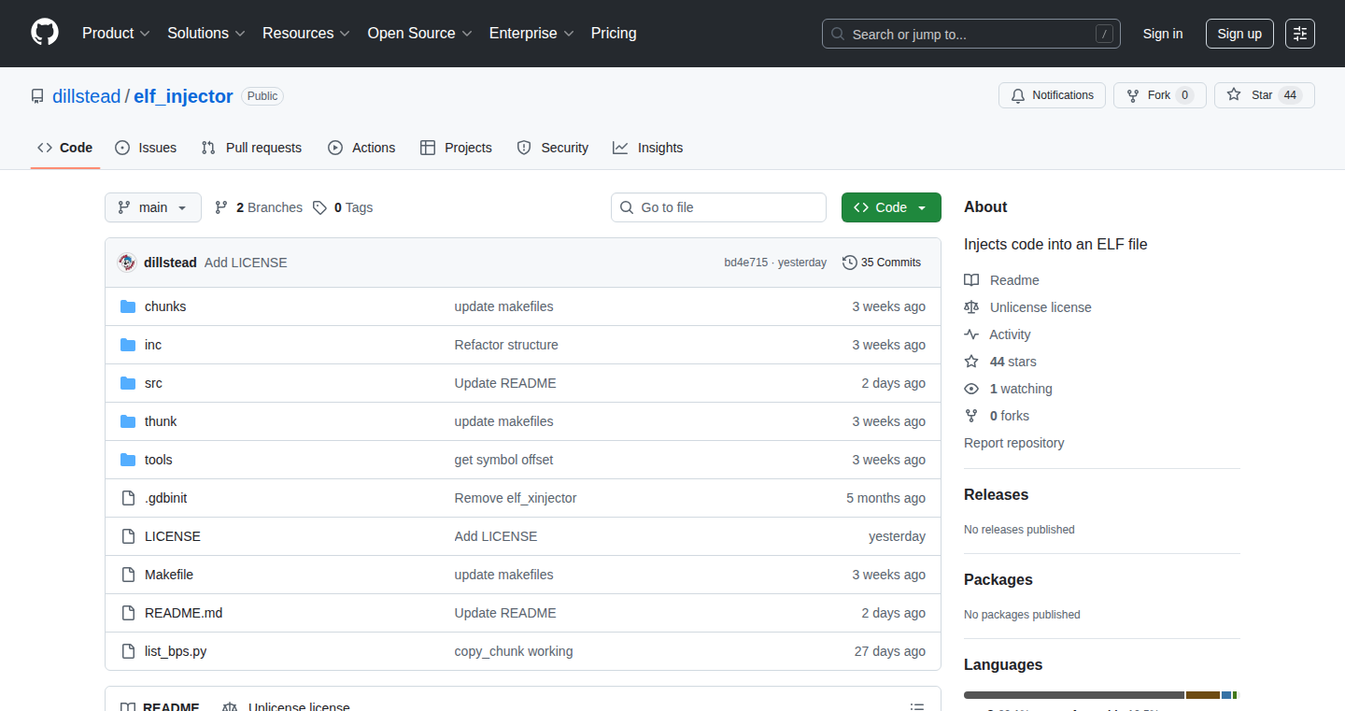The image size is (1345, 711).
Task: Expand the Open Source menu
Action: click(420, 33)
